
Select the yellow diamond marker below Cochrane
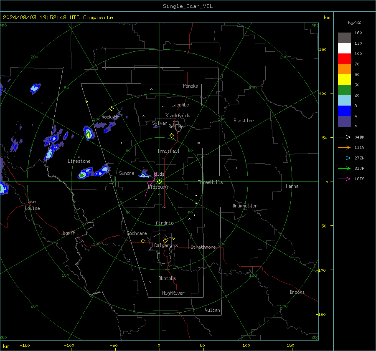point(143,241)
